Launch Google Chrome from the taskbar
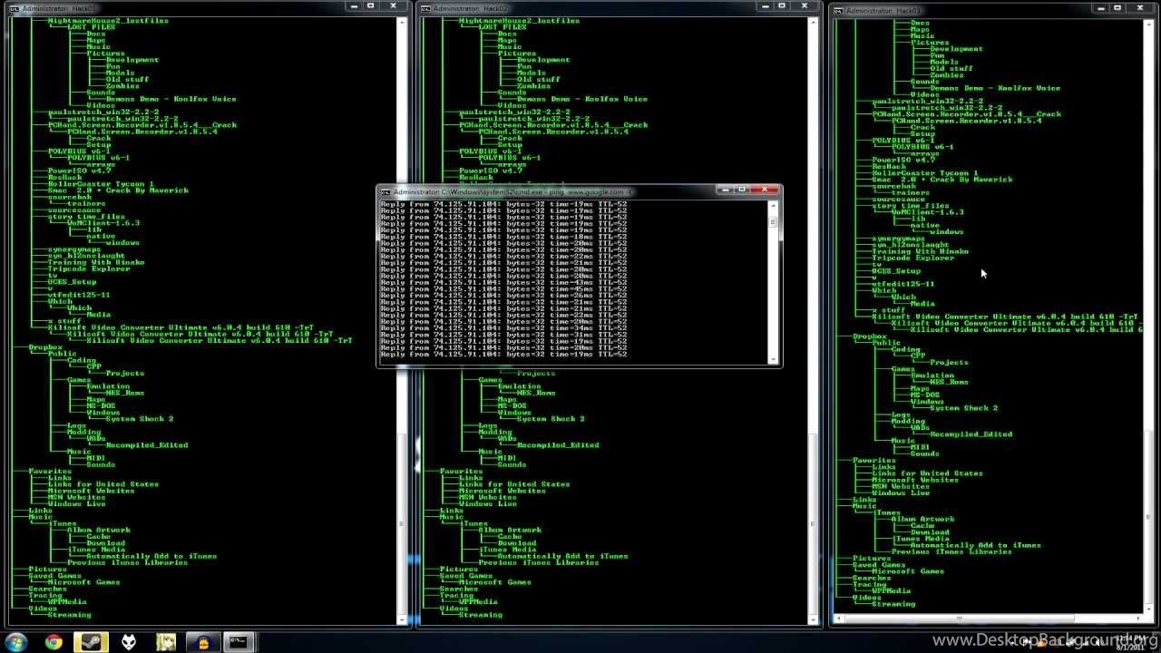The height and width of the screenshot is (653, 1161). (x=54, y=642)
